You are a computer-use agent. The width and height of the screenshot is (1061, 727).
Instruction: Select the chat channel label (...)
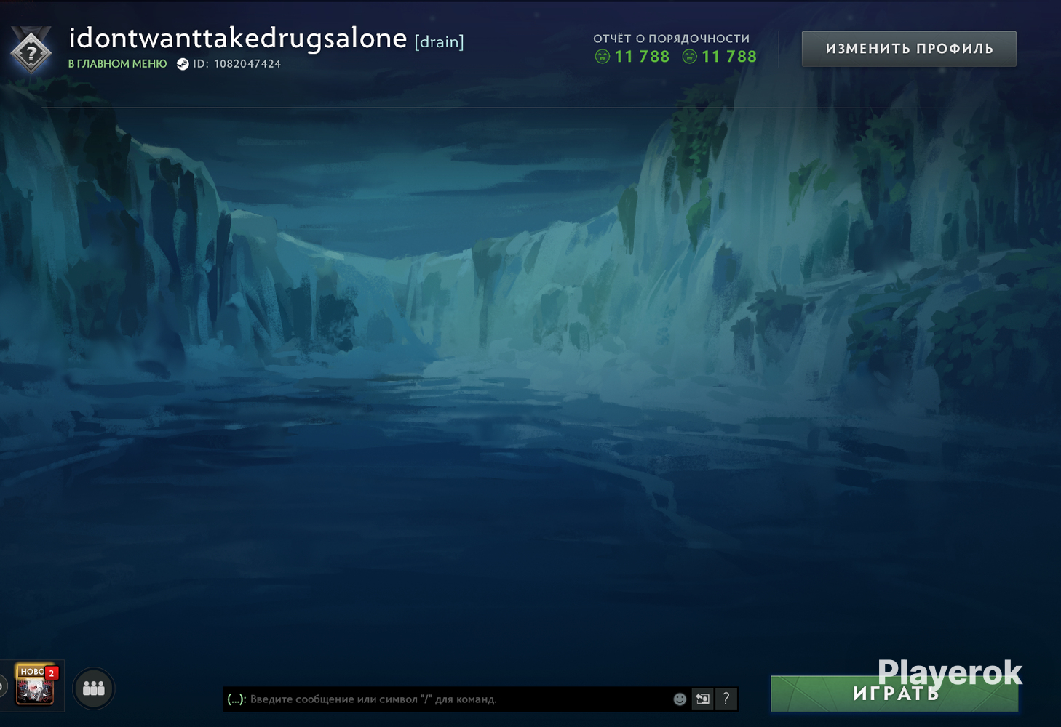click(237, 699)
